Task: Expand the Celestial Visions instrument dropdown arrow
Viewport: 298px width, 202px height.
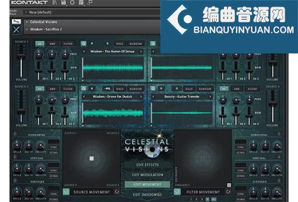Action: point(27,22)
